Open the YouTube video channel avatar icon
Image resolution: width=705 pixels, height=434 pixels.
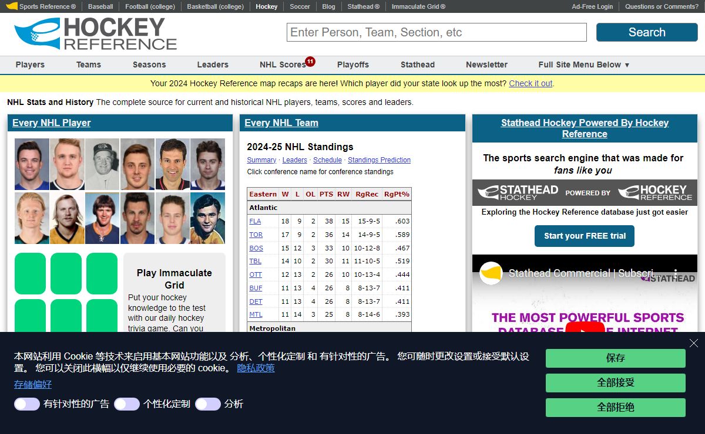(491, 273)
